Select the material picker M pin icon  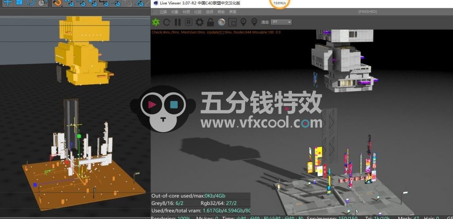point(254,22)
